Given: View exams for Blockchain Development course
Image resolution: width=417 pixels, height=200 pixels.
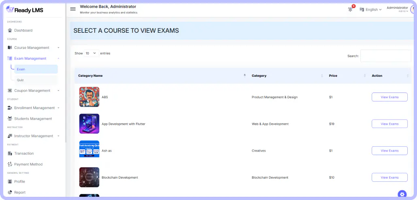Looking at the screenshot, I should pyautogui.click(x=389, y=177).
